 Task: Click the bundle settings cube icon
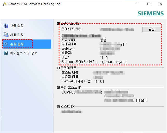[x=6, y=26]
